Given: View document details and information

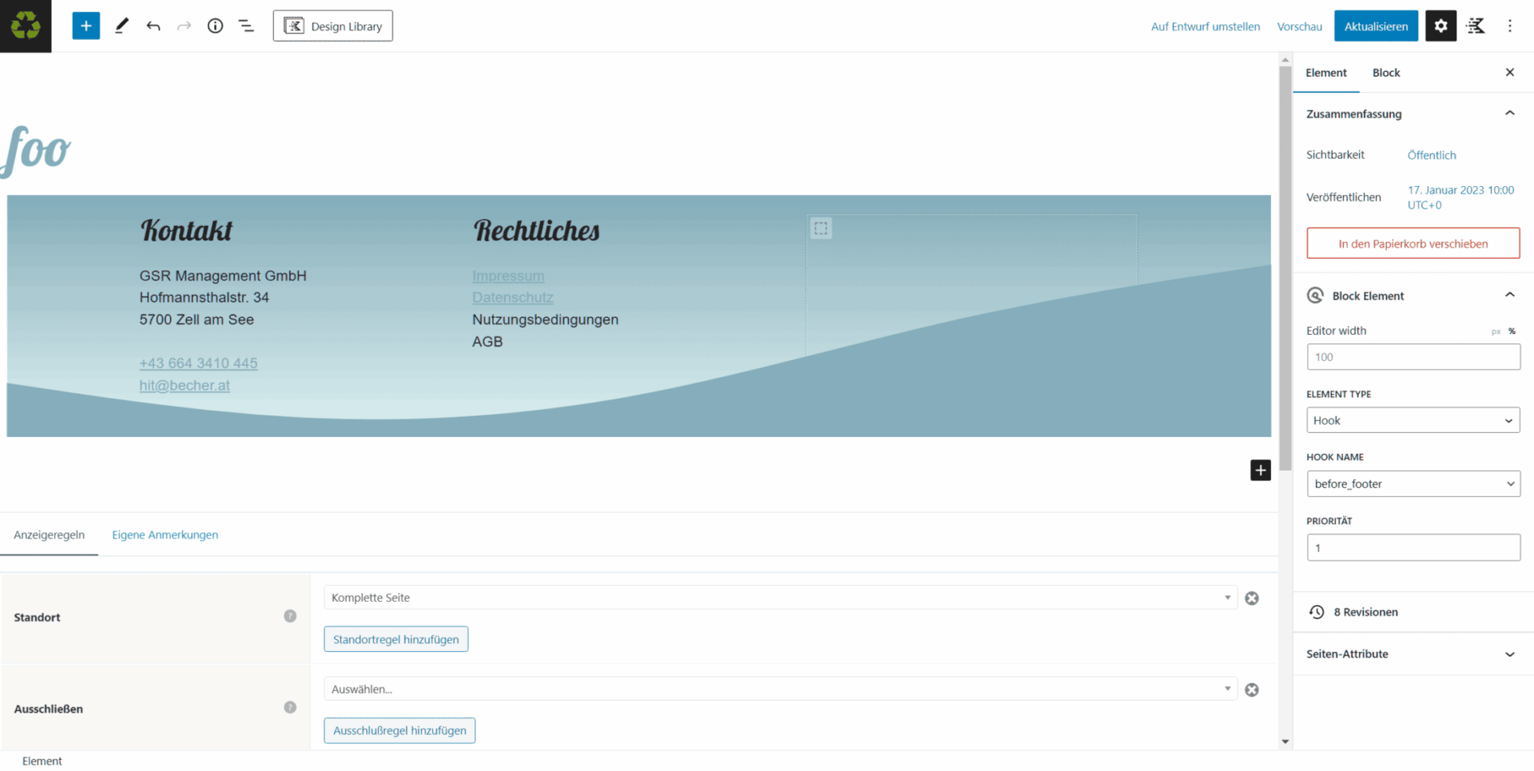Looking at the screenshot, I should point(215,26).
